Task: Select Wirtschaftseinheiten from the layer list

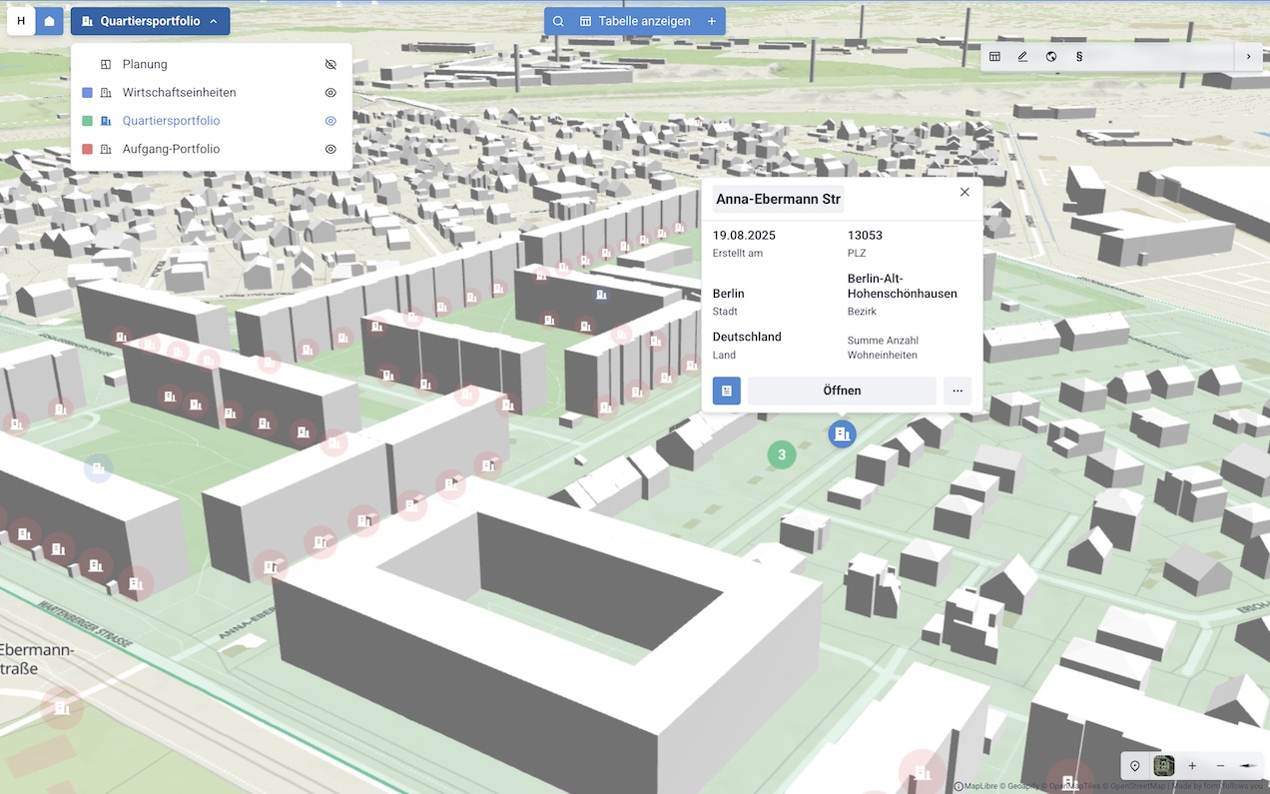Action: pos(179,93)
